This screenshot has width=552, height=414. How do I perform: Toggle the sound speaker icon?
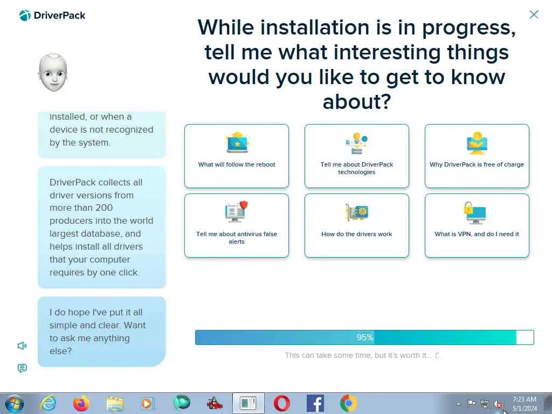22,346
